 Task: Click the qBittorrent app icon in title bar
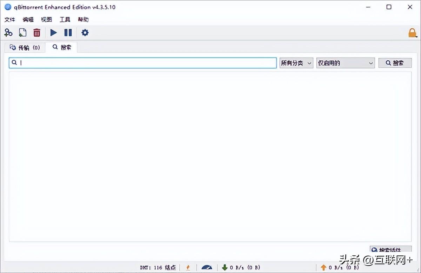8,7
